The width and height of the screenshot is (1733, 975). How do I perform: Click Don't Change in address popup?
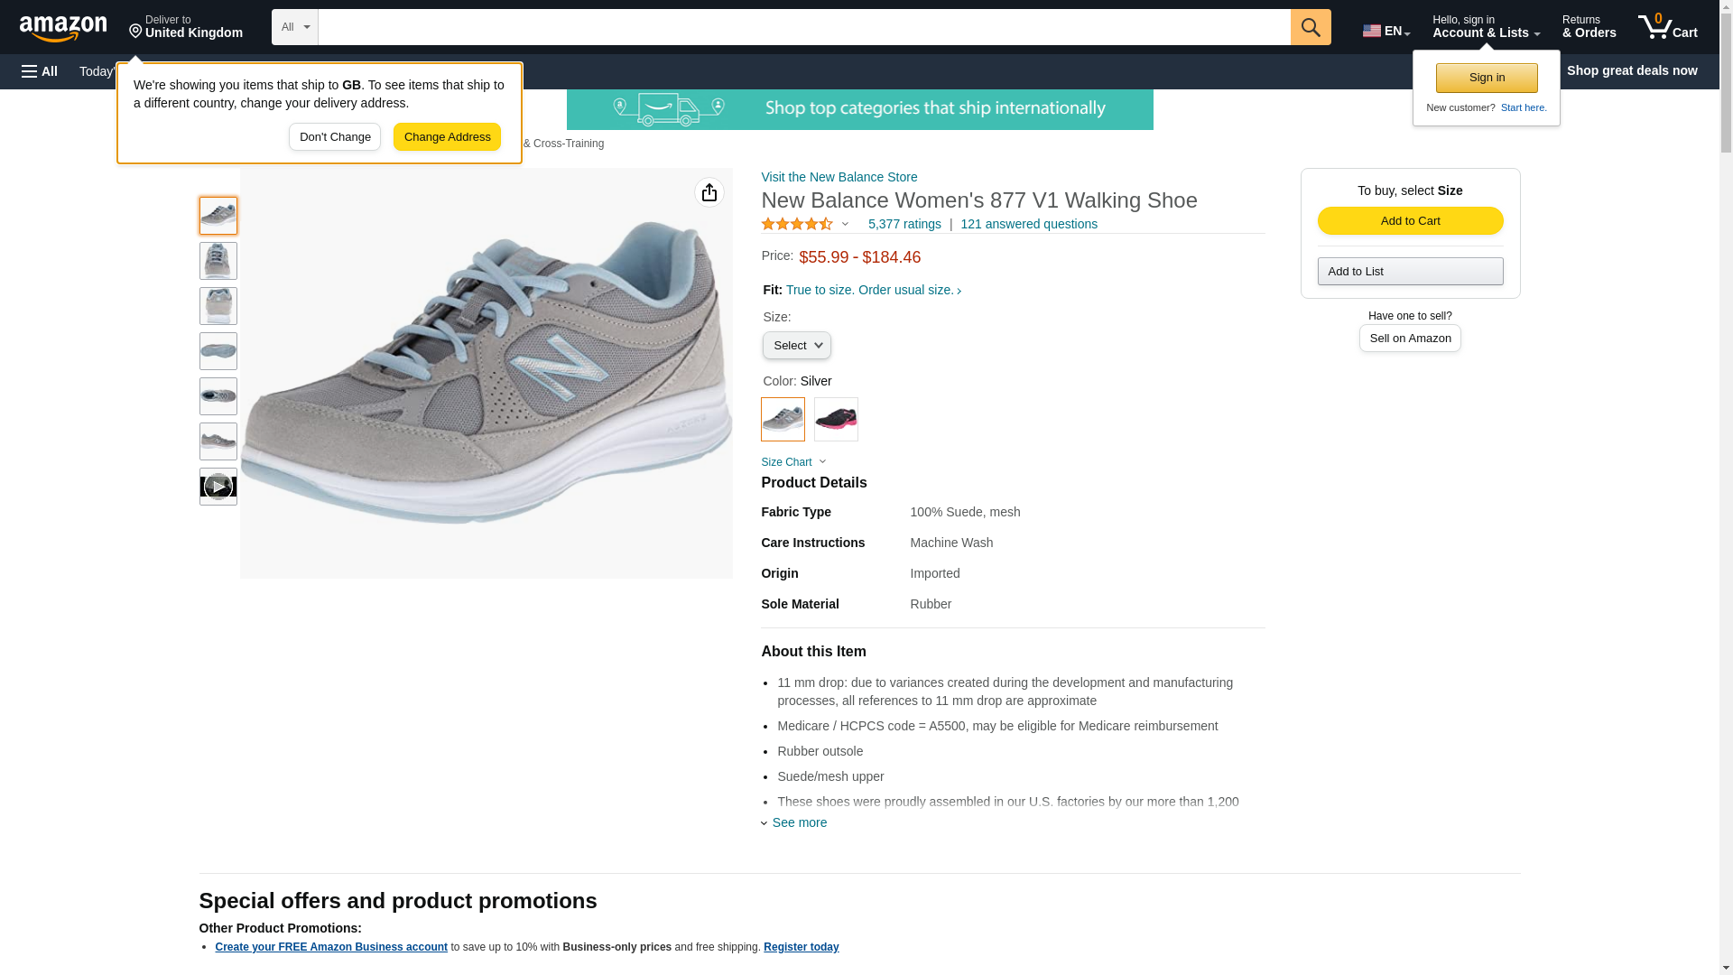tap(335, 137)
